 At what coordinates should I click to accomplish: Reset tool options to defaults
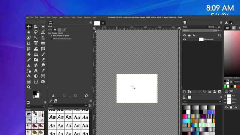tap(86, 96)
